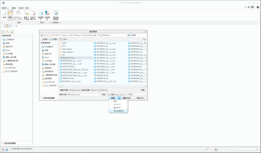Image resolution: width=261 pixels, height=153 pixels.
Task: Click the select working directory ribbon icon
Action: pos(27,14)
